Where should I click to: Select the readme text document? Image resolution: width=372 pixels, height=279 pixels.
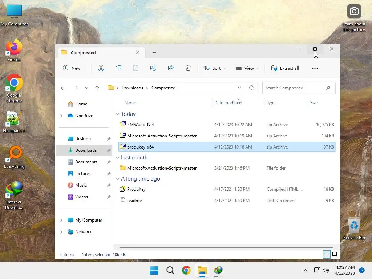227,200
